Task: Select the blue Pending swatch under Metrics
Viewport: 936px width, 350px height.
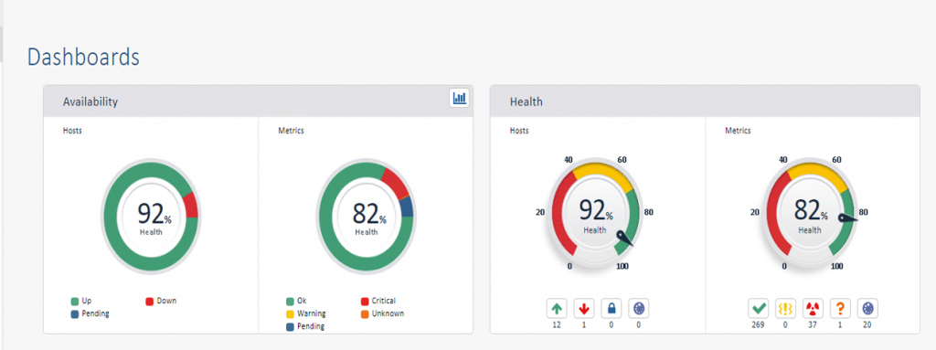Action: click(290, 327)
